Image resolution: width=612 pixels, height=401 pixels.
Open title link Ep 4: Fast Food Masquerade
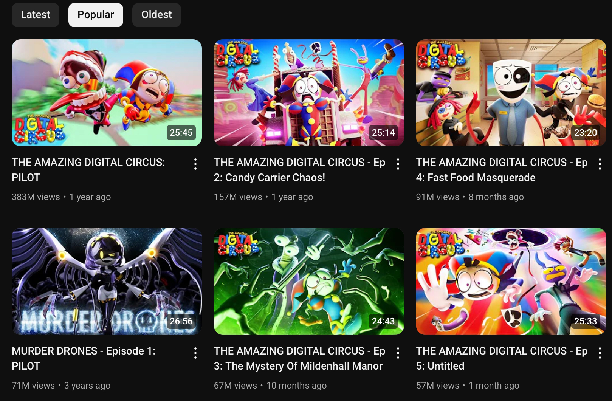click(502, 170)
